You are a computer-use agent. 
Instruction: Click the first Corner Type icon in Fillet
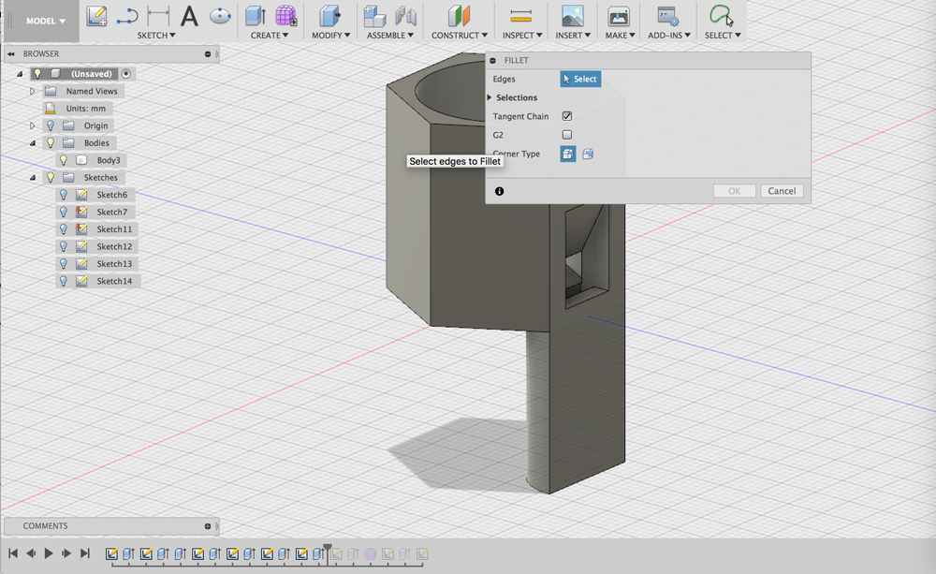pyautogui.click(x=568, y=155)
